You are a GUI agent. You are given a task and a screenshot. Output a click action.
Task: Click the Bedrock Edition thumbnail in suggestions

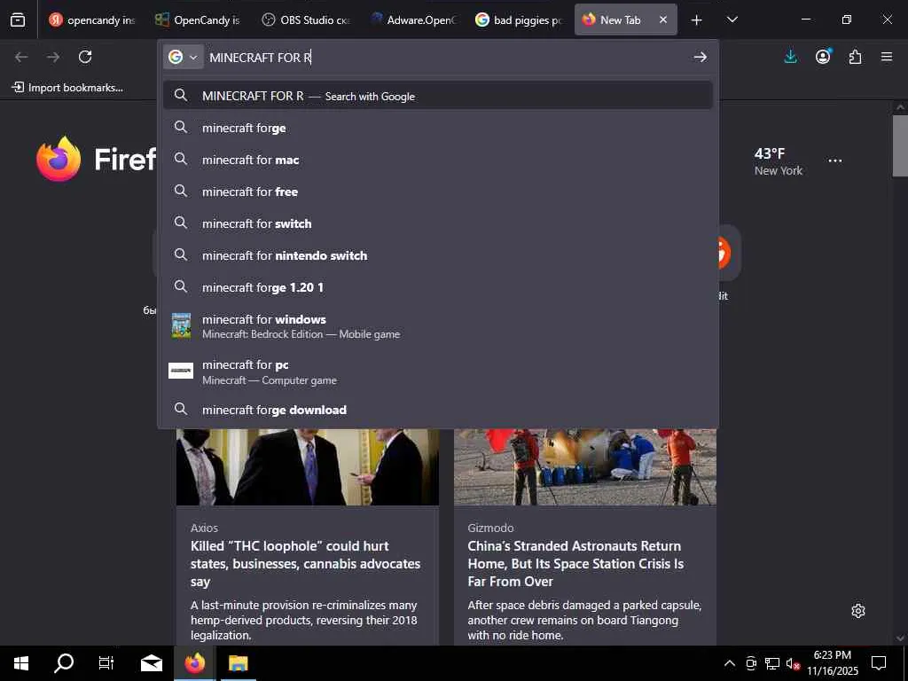click(x=181, y=325)
